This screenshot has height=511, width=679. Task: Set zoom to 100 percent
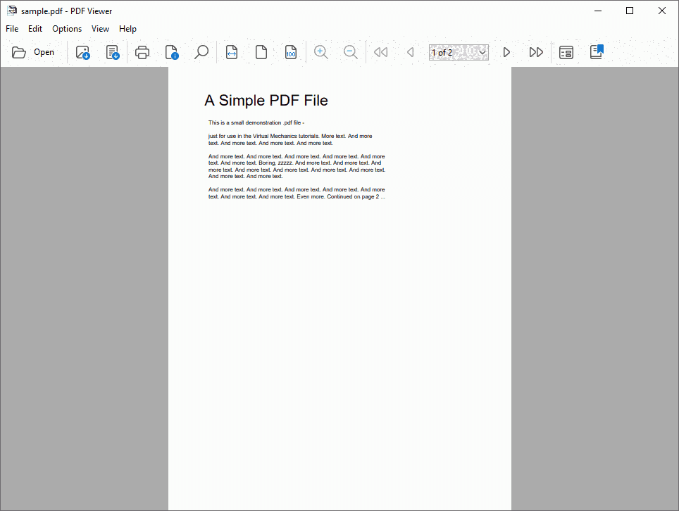[290, 51]
